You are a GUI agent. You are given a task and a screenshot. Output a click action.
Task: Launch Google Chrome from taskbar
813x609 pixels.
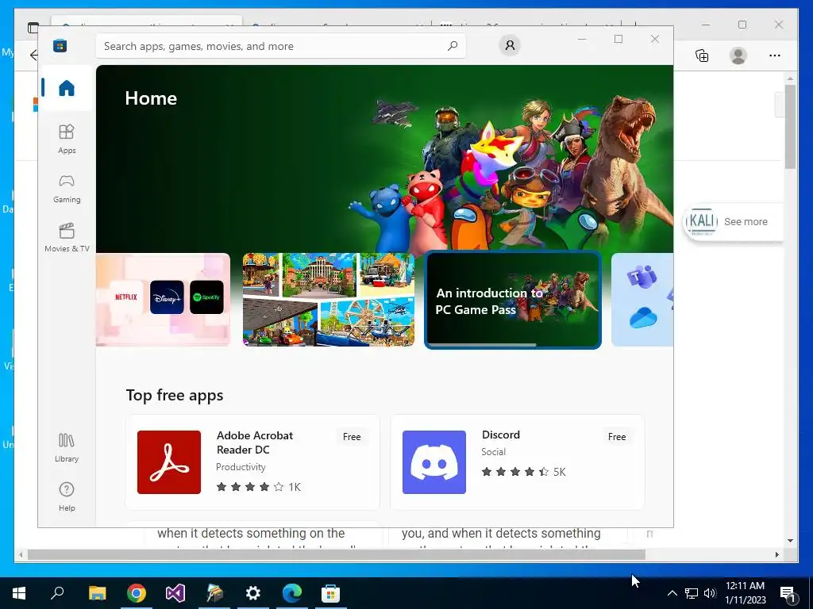(x=136, y=593)
